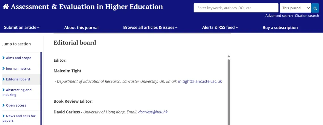Click chevron icon beside Editorial board

pyautogui.click(x=4, y=79)
